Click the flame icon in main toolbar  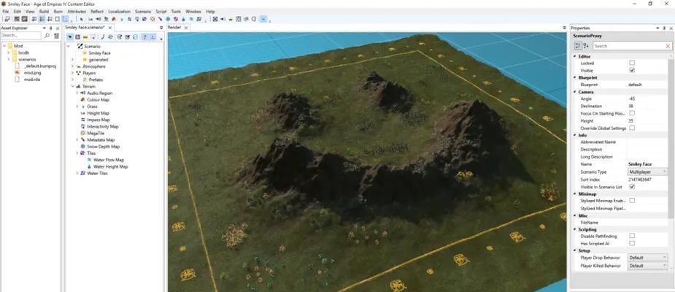(114, 19)
